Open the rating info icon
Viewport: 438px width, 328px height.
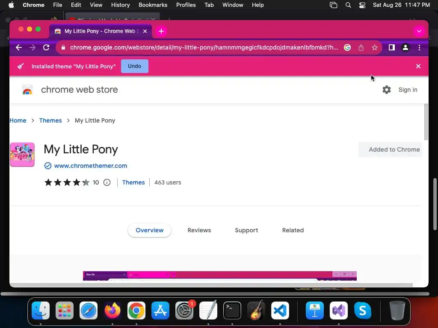(107, 182)
